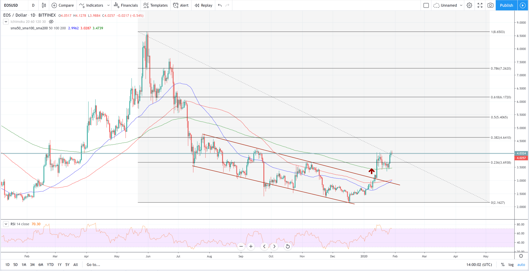Reset the chart view
The height and width of the screenshot is (271, 529).
click(288, 246)
